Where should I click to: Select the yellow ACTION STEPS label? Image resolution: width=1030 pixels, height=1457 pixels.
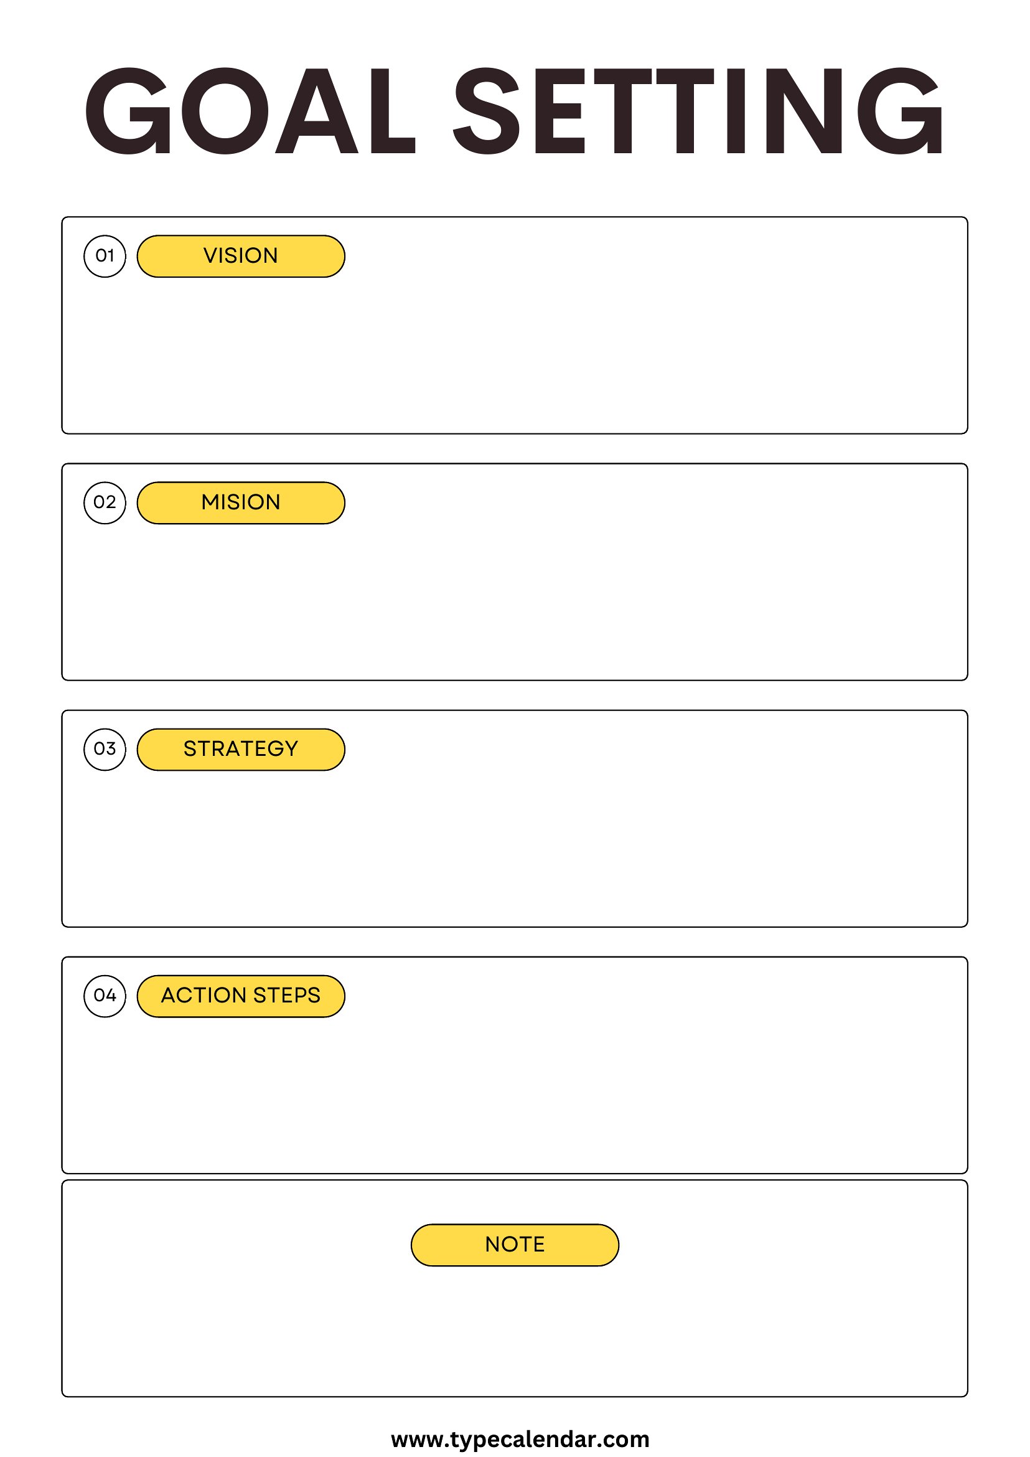point(241,996)
